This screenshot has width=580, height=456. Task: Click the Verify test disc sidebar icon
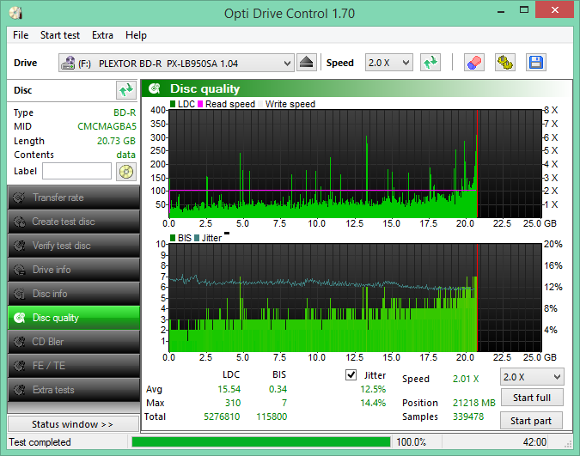click(19, 246)
